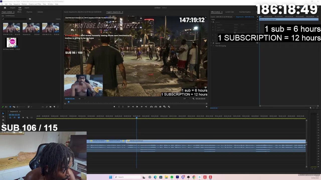Click the Timeline timecode 00:00:55:04

(14, 115)
